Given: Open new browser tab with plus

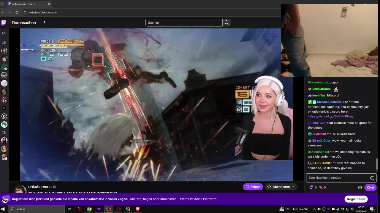Looking at the screenshot, I should 56,4.
